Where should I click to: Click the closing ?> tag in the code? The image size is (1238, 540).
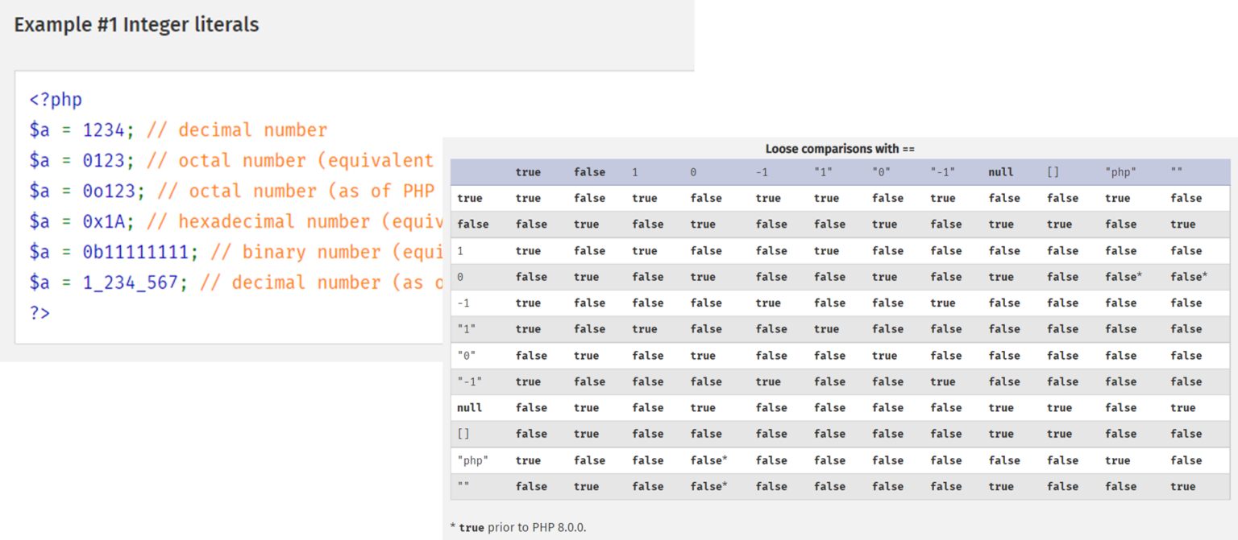(39, 313)
